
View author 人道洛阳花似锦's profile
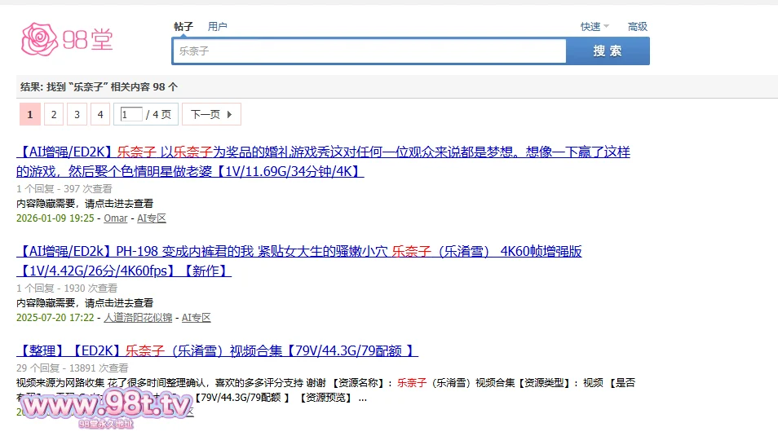[x=138, y=318]
